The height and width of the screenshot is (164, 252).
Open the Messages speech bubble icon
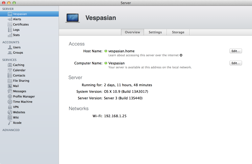coord(10,91)
